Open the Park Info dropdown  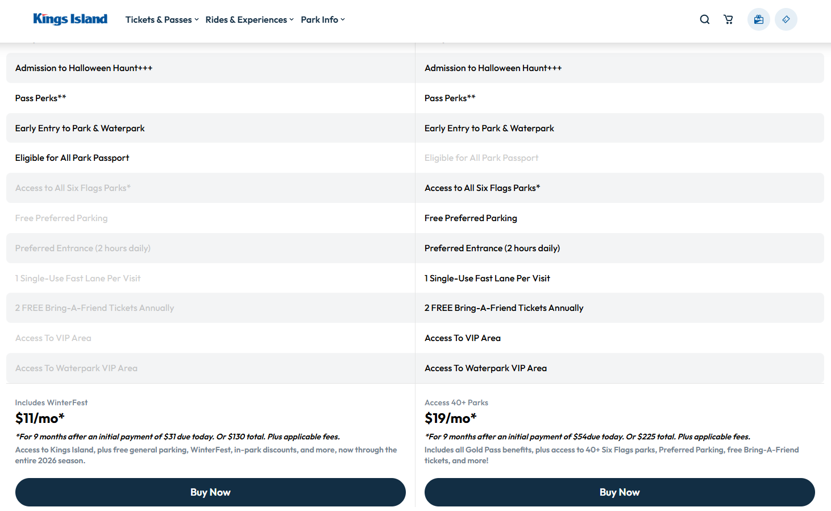[323, 19]
